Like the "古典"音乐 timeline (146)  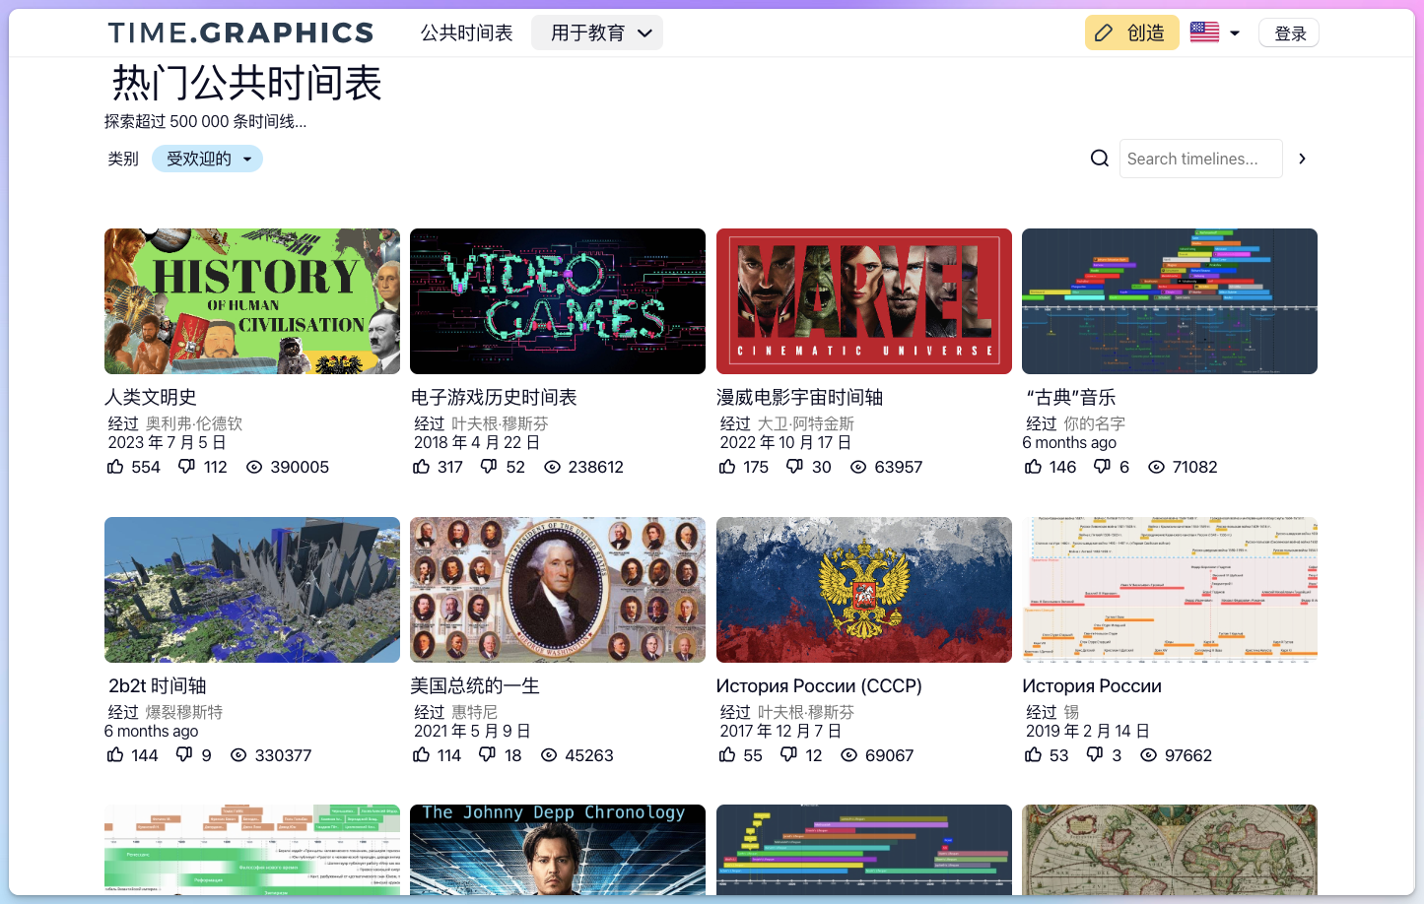[1033, 467]
